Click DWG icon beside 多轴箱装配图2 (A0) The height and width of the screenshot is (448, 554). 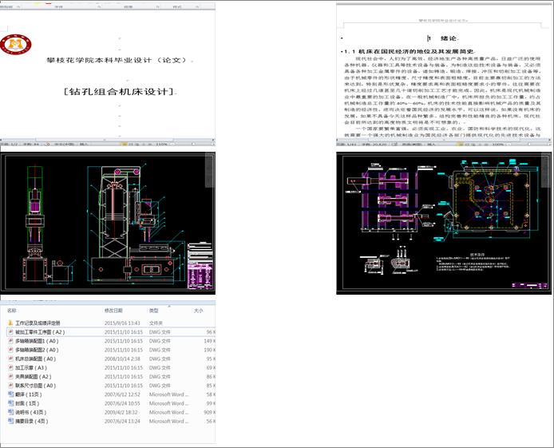pos(10,350)
